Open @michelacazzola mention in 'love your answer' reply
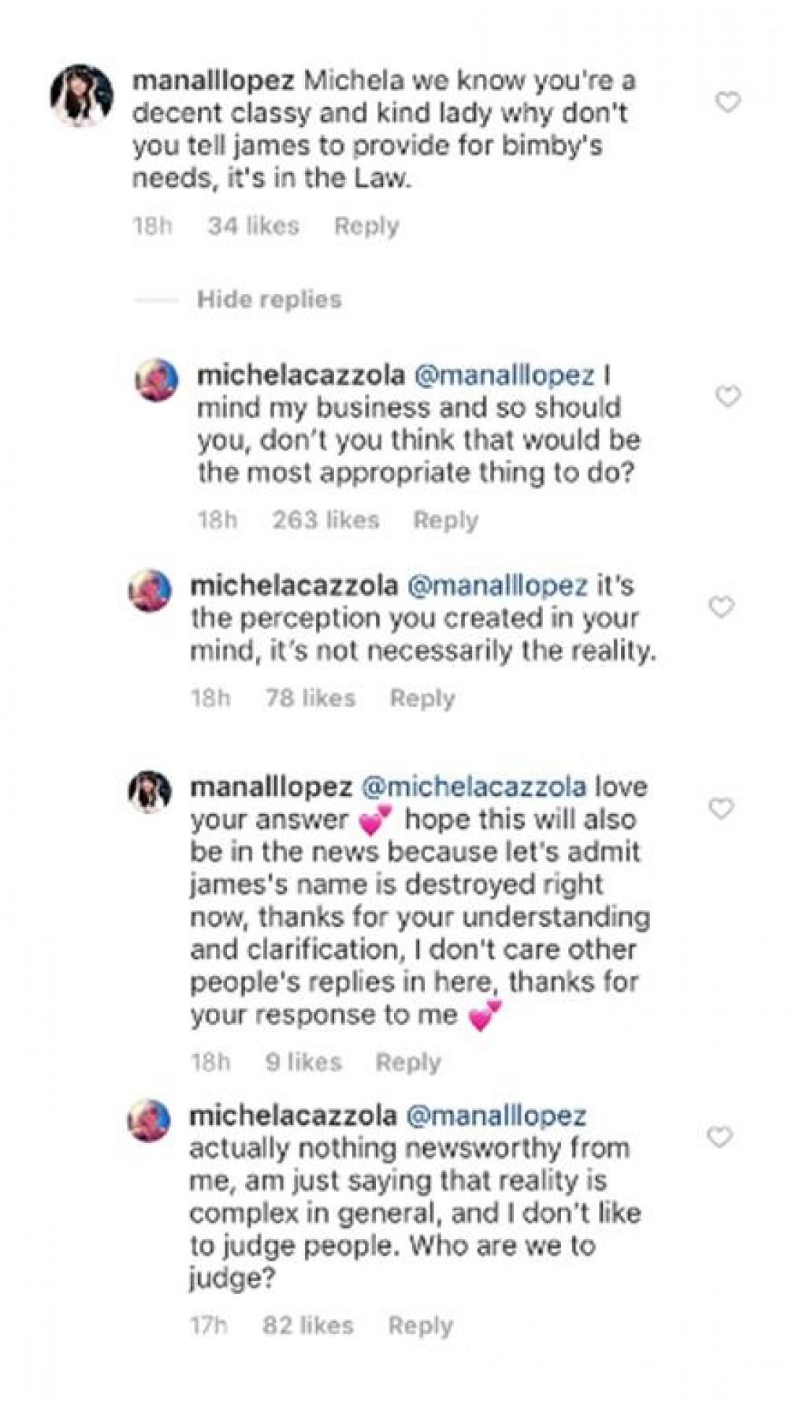Image resolution: width=788 pixels, height=1401 pixels. coord(473,787)
